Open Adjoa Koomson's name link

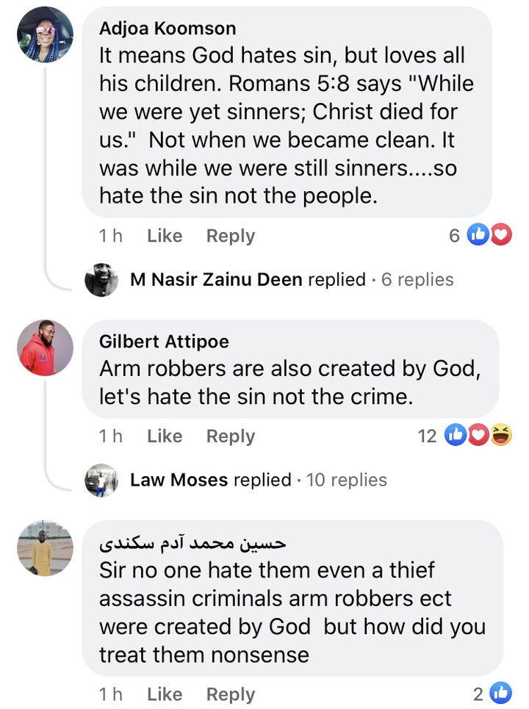[x=168, y=29]
